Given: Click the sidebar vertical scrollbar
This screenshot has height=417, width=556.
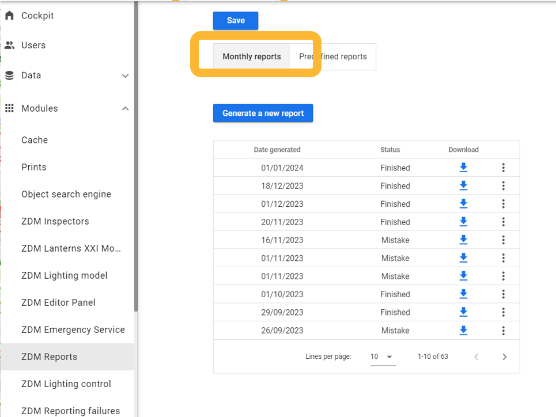Looking at the screenshot, I should [x=136, y=156].
